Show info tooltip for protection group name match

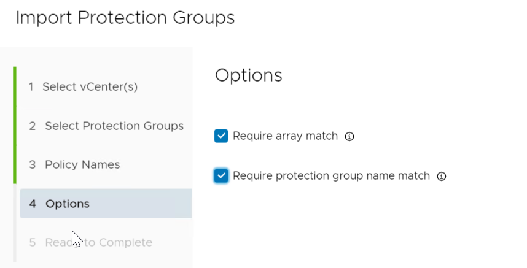point(441,176)
